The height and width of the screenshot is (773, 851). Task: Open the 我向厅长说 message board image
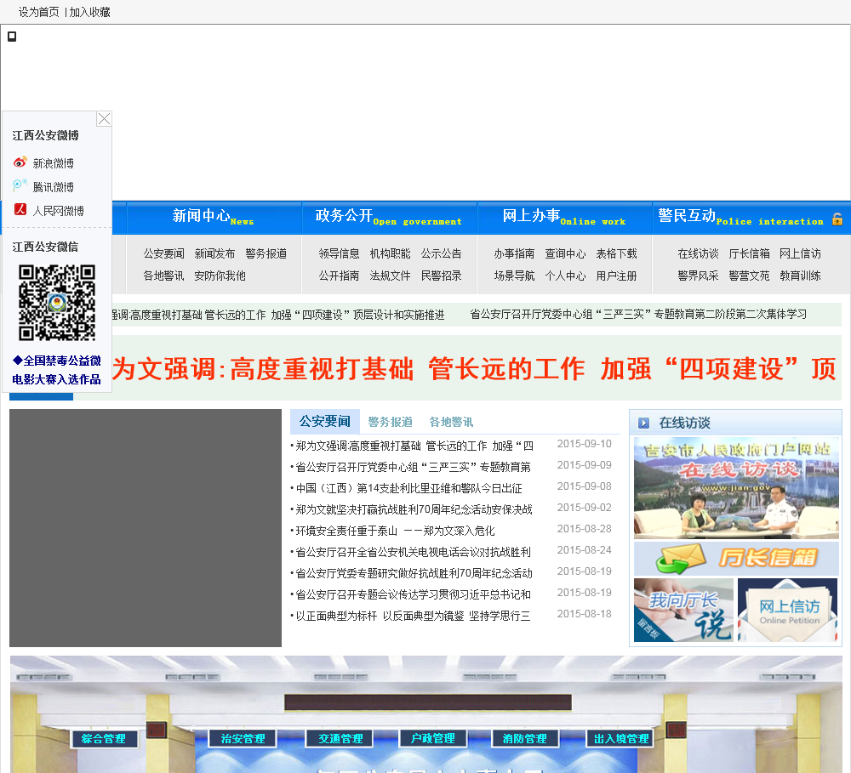click(683, 610)
